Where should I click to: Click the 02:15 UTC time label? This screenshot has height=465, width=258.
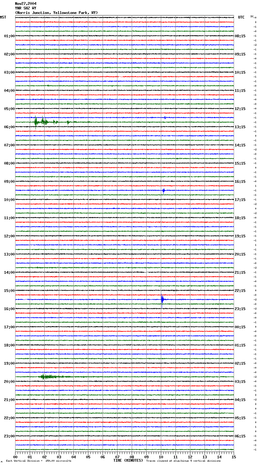click(240, 363)
